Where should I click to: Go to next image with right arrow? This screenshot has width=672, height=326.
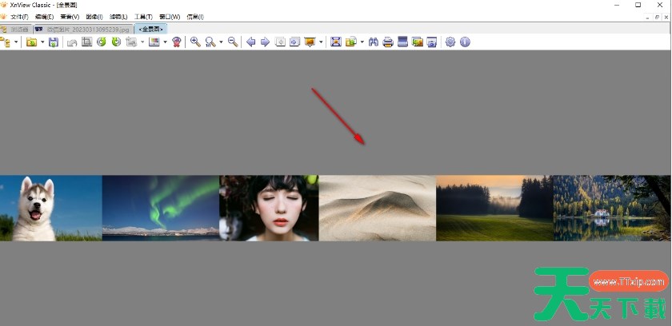coord(265,42)
